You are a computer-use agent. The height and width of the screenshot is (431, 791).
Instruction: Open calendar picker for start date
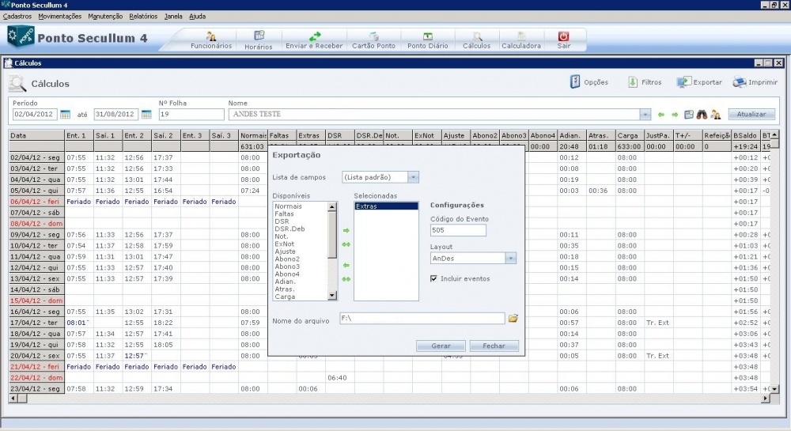[65, 115]
